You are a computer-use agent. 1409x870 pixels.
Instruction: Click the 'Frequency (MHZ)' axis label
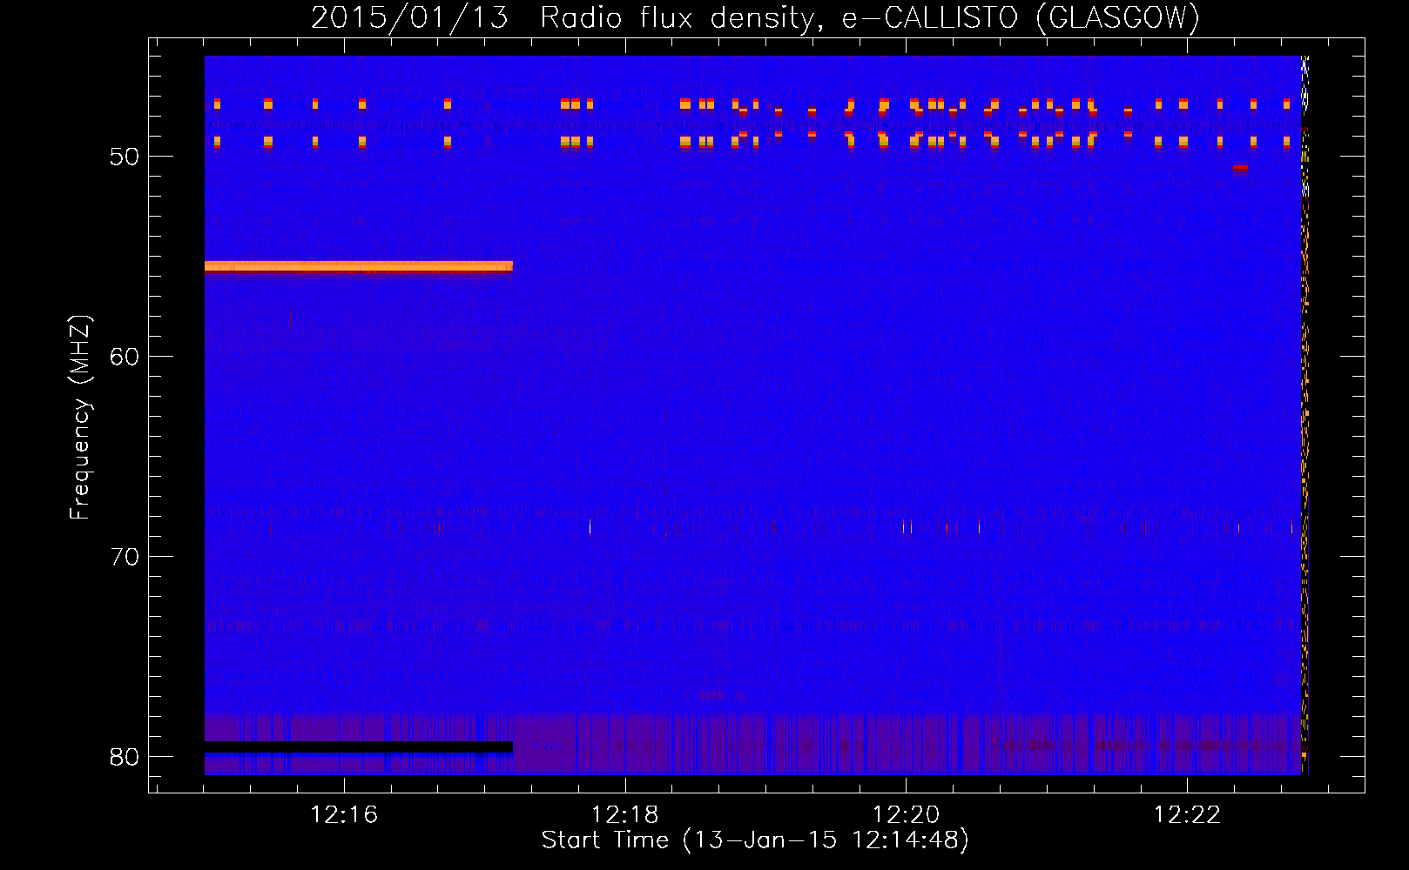coord(80,417)
